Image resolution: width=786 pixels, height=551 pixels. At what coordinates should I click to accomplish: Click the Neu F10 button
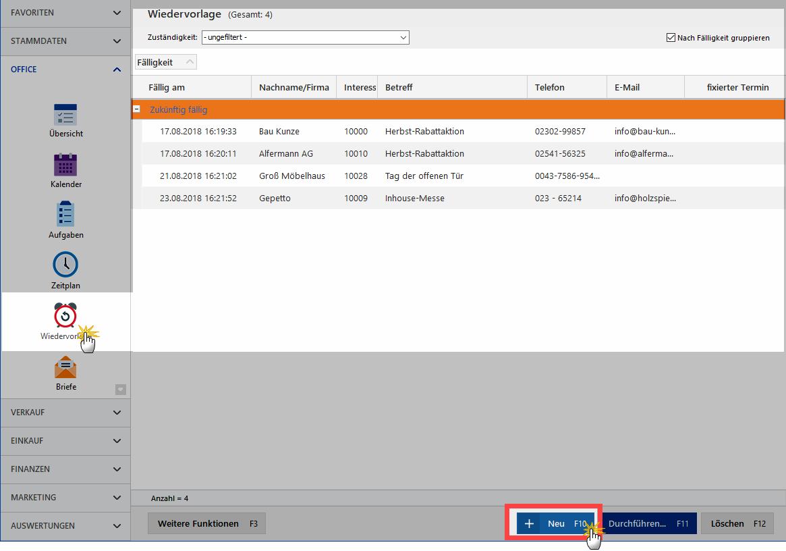[555, 523]
